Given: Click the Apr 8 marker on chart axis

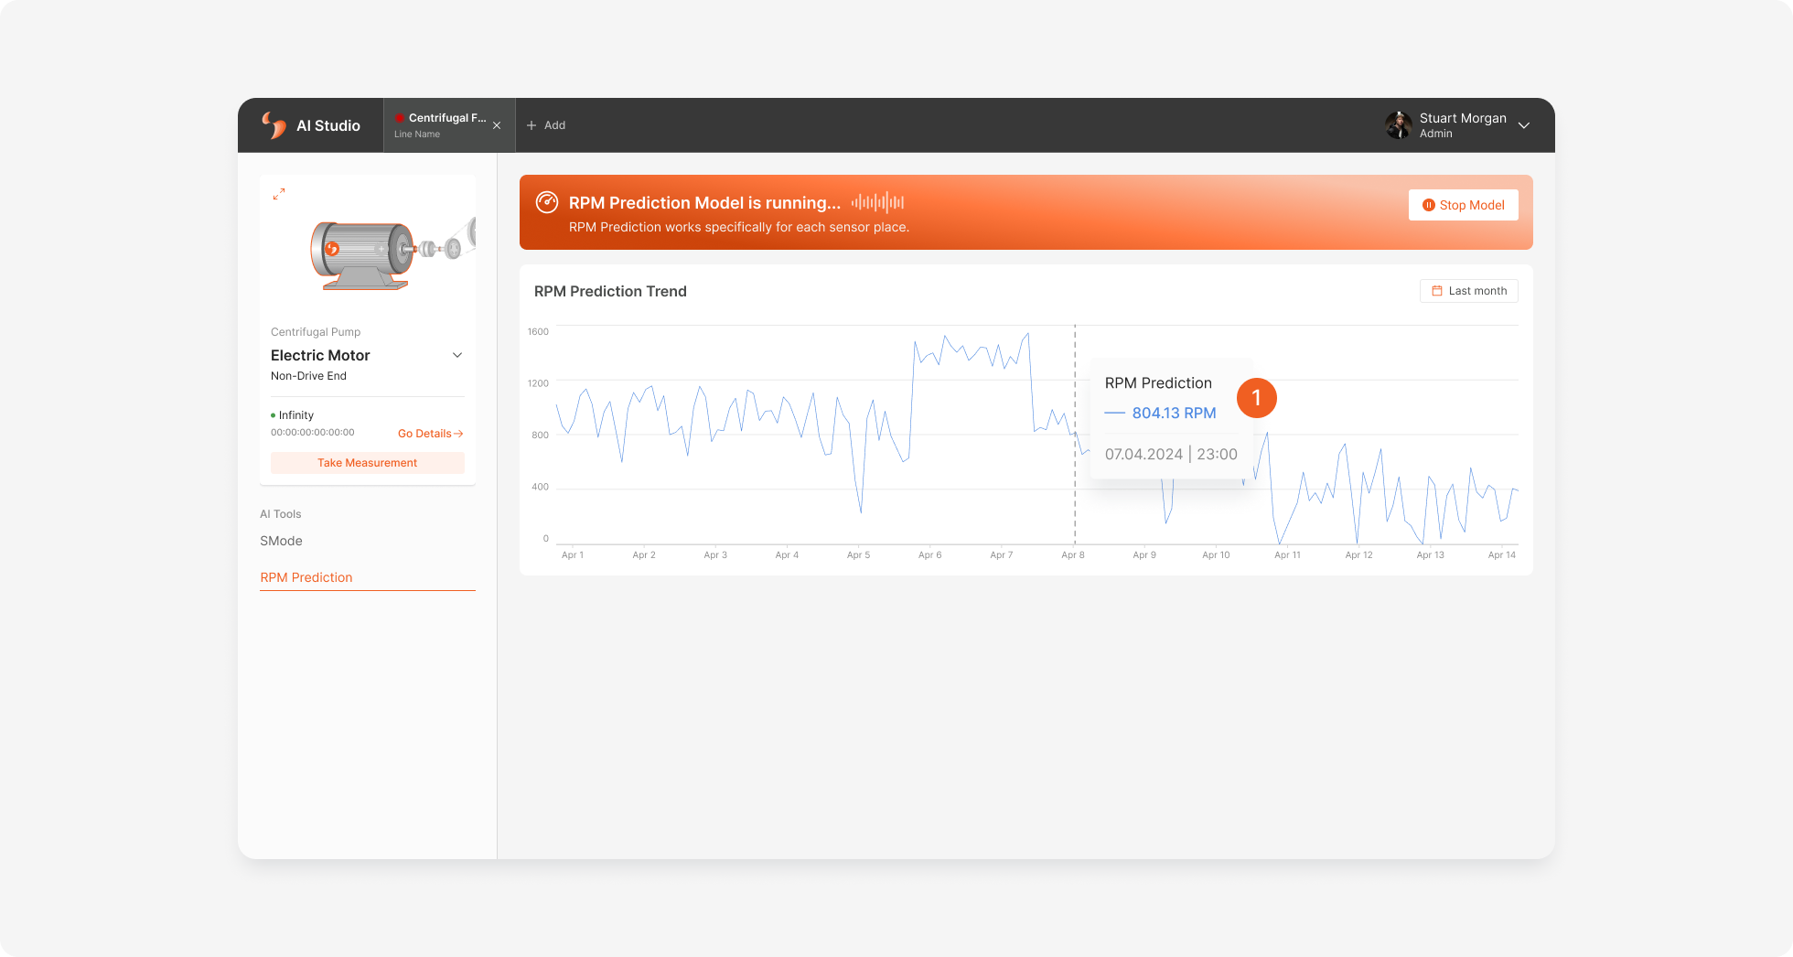Looking at the screenshot, I should click(1073, 555).
